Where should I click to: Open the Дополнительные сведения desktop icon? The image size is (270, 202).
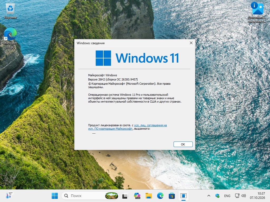click(257, 12)
